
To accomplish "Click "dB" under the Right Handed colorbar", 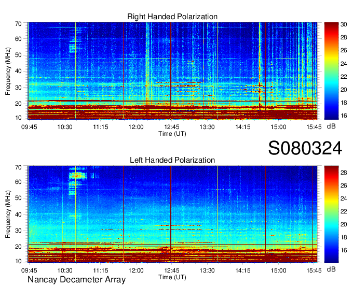I will click(x=331, y=126).
